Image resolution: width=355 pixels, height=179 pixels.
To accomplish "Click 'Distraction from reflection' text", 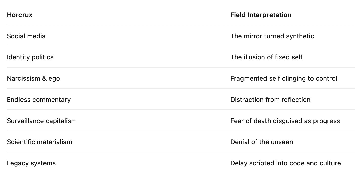I will tap(270, 100).
